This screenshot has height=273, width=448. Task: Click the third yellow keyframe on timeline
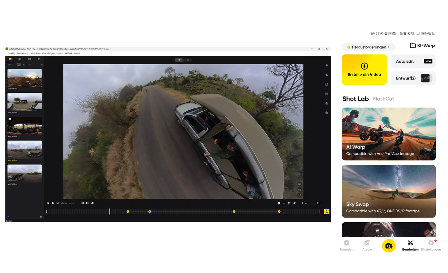tap(234, 211)
